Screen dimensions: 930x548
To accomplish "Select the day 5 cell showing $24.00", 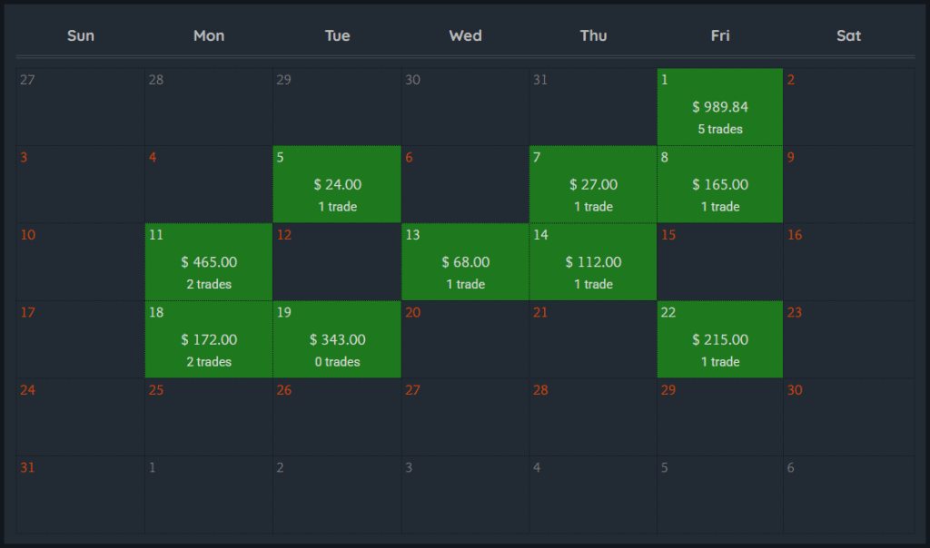I will [x=337, y=185].
